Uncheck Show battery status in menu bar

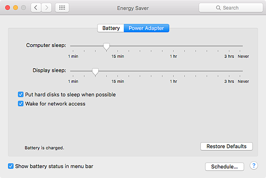(11, 166)
